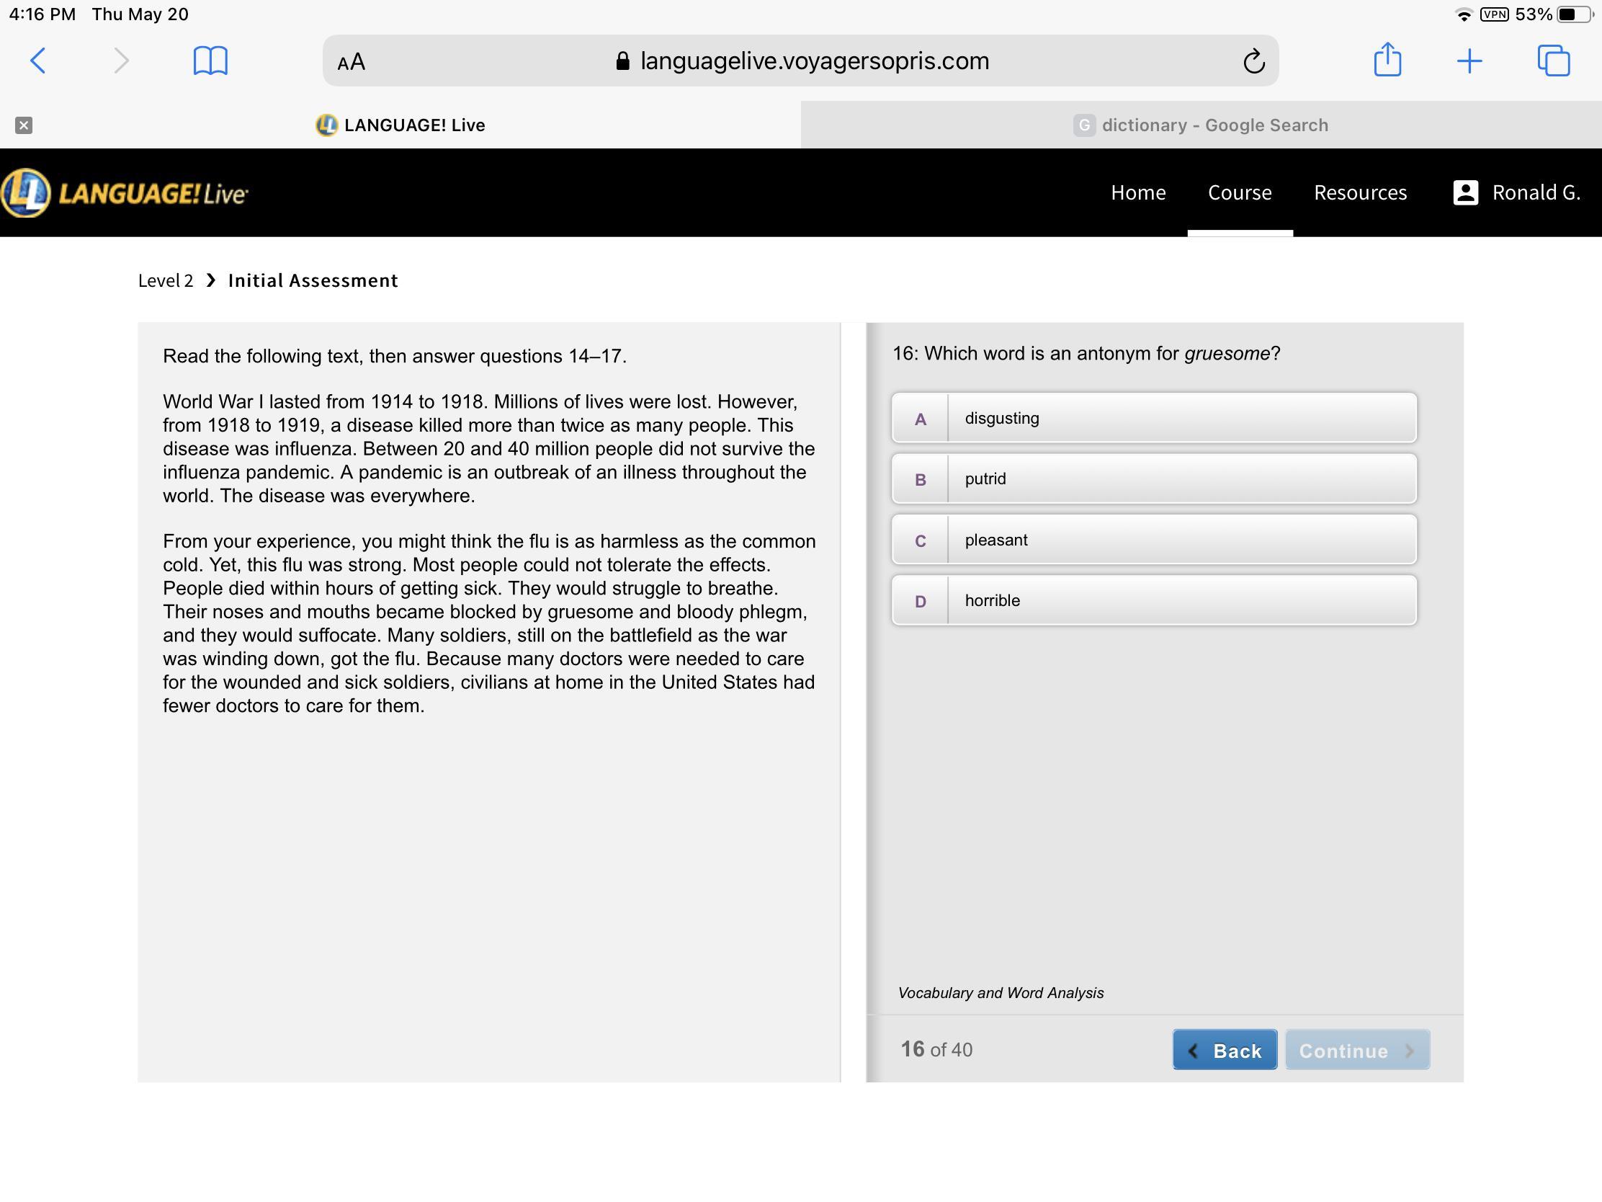
Task: Open the Safari bookmarks book icon
Action: click(210, 61)
